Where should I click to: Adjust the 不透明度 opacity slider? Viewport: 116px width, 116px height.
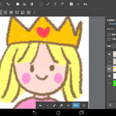click(112, 24)
